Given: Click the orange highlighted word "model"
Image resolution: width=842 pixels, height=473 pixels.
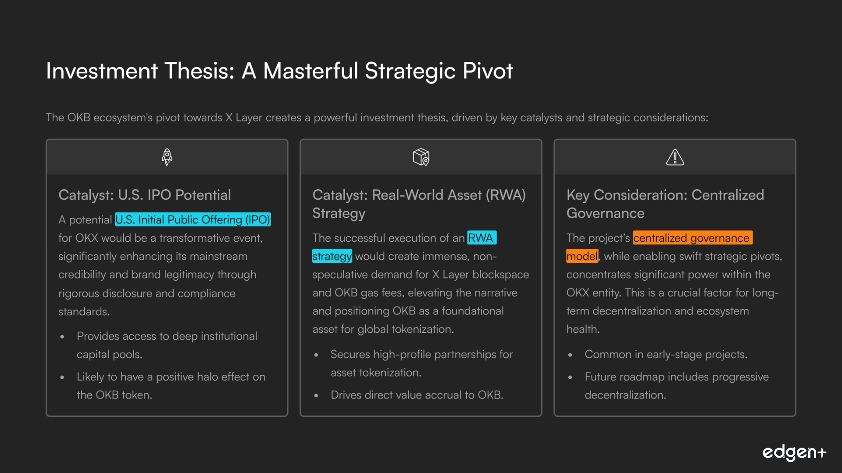Looking at the screenshot, I should [x=582, y=256].
